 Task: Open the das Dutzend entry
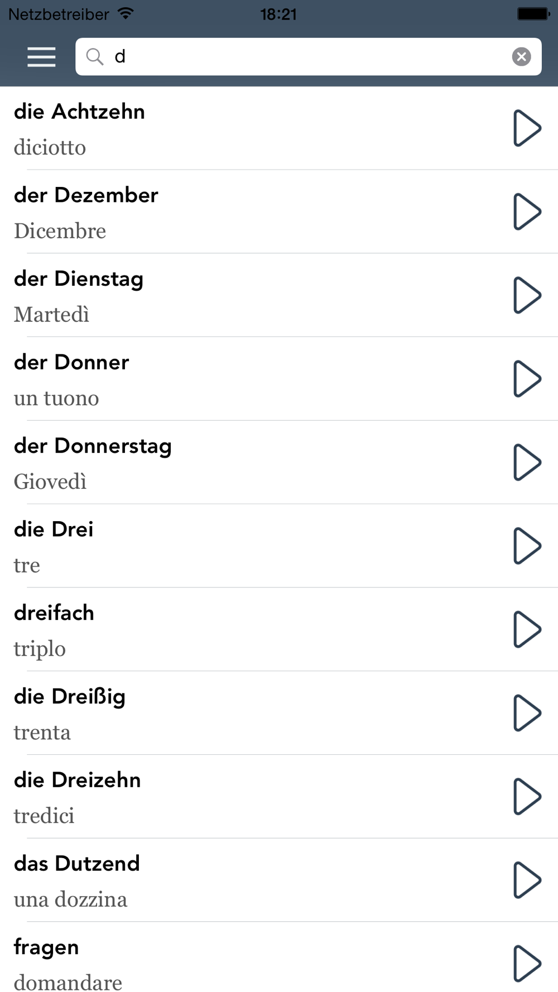coord(223,880)
